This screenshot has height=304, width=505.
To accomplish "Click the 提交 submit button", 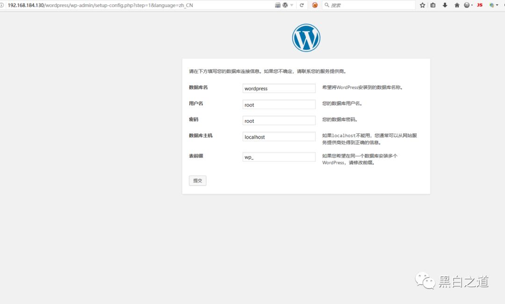I will point(197,180).
